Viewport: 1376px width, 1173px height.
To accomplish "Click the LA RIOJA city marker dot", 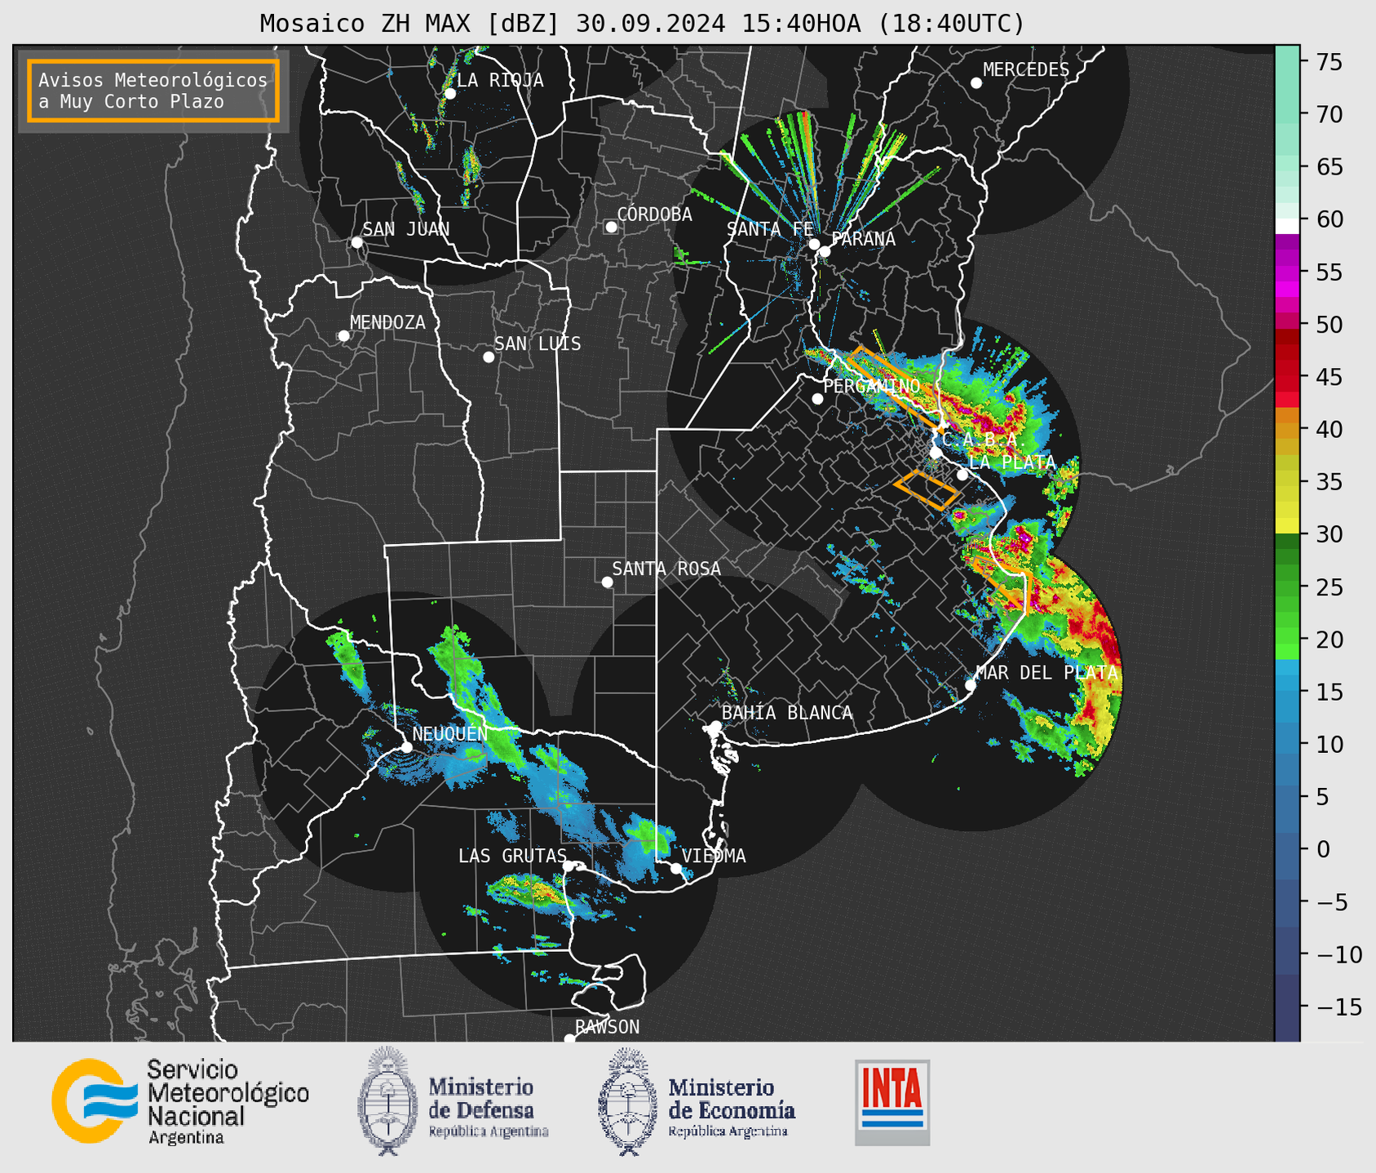I will [449, 94].
